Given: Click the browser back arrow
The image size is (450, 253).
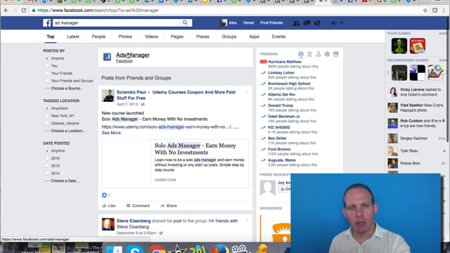Looking at the screenshot, I should (6, 11).
